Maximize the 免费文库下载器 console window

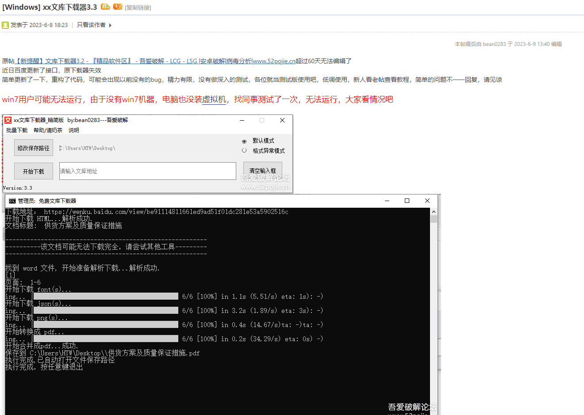pyautogui.click(x=407, y=201)
